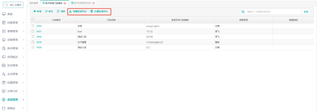Expand 决策分析 with its chevron
Screen dimensions: 317x112
click(x=23, y=91)
